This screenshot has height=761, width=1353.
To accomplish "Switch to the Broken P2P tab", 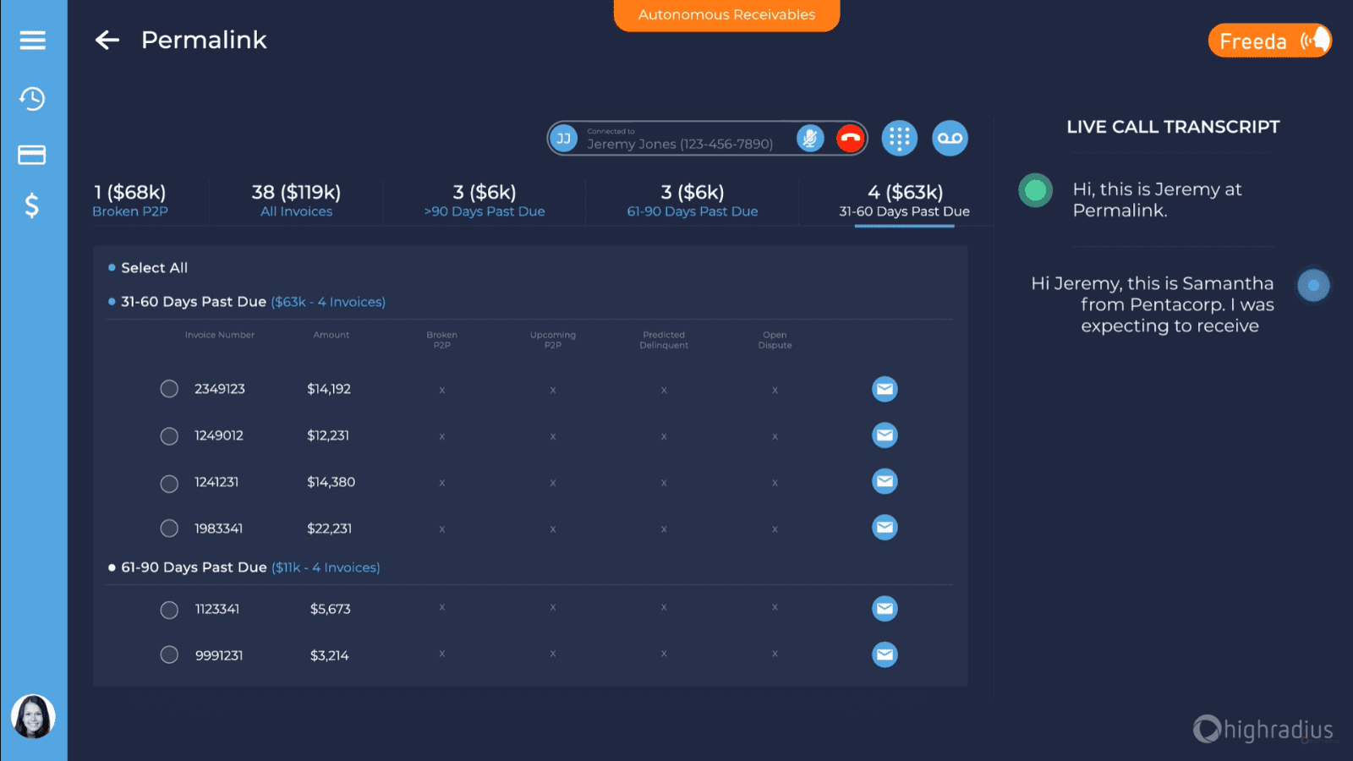I will pyautogui.click(x=130, y=200).
